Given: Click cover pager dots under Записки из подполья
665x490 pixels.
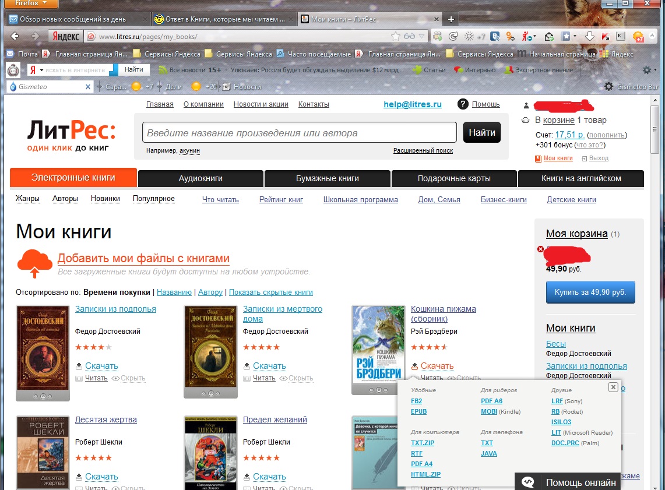Looking at the screenshot, I should click(43, 396).
